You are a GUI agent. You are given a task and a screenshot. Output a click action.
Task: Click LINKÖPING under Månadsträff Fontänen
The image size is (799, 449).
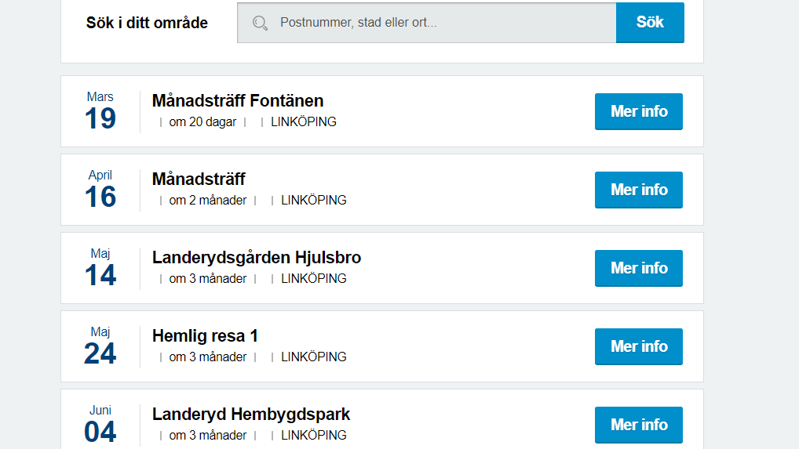(304, 122)
